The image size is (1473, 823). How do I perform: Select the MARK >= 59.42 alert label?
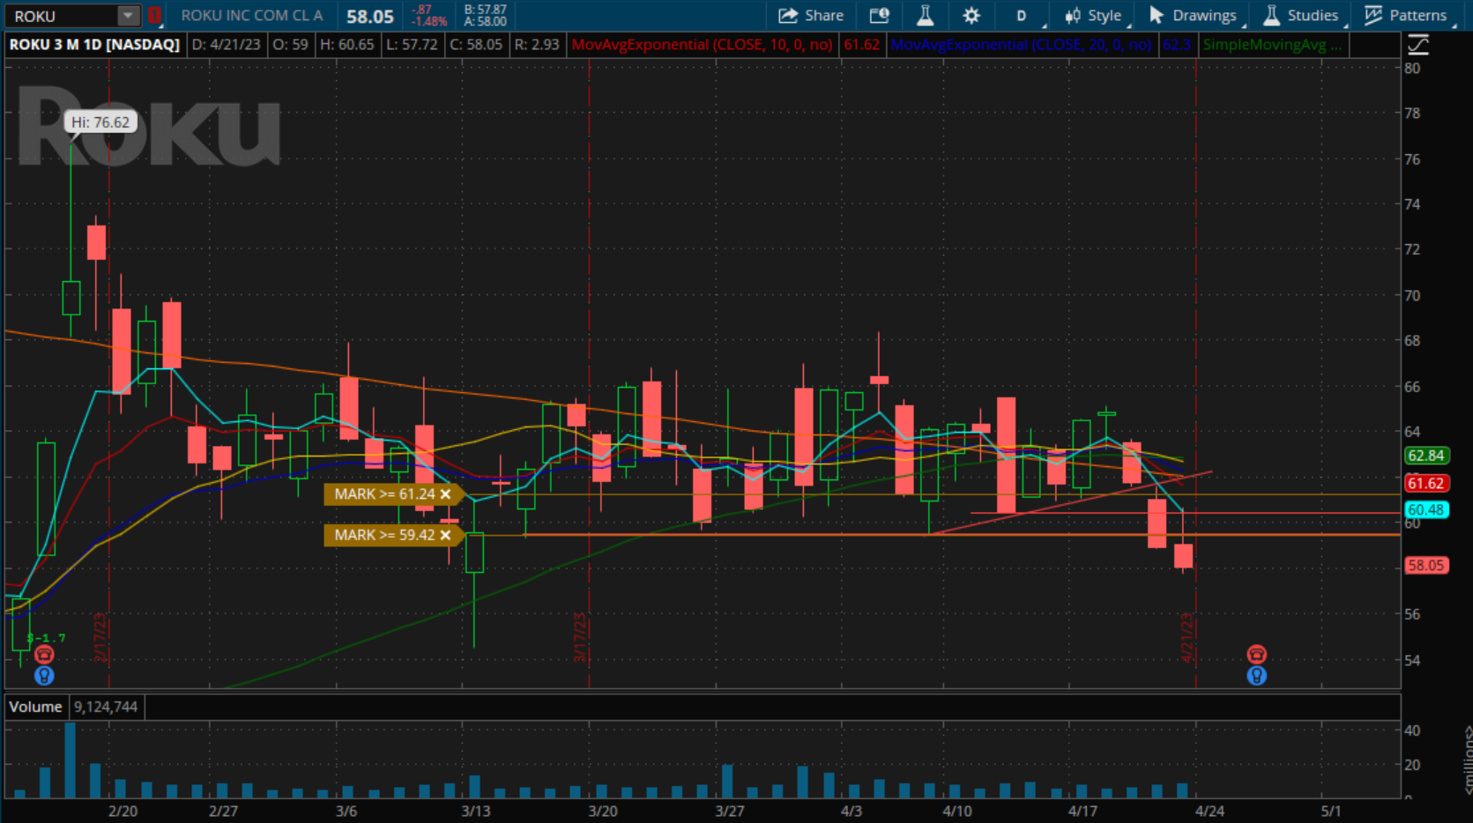(384, 535)
